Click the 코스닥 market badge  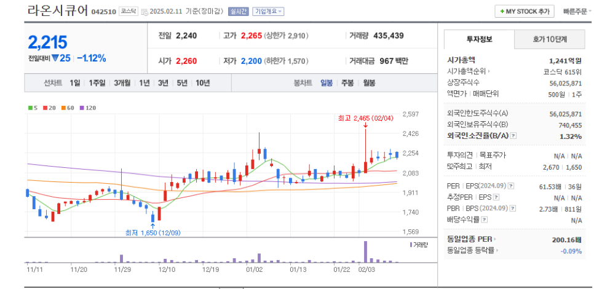(129, 11)
